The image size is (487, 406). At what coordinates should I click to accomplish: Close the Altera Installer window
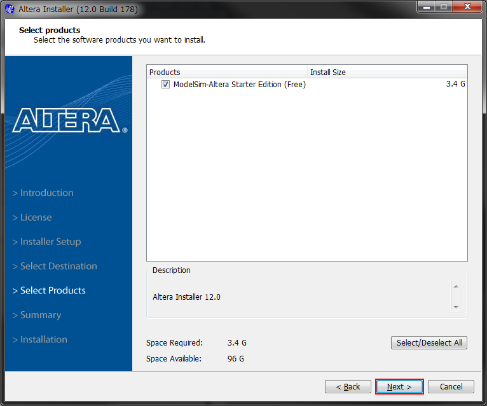[467, 6]
